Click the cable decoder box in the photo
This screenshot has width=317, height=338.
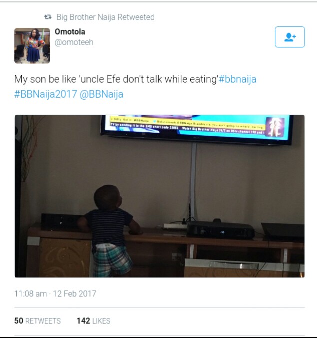click(x=220, y=230)
